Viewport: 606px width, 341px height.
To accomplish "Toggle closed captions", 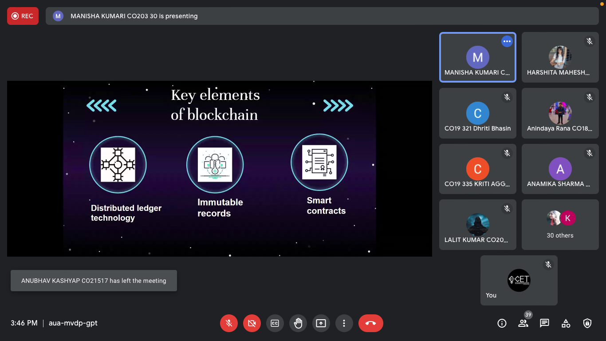I will point(275,323).
